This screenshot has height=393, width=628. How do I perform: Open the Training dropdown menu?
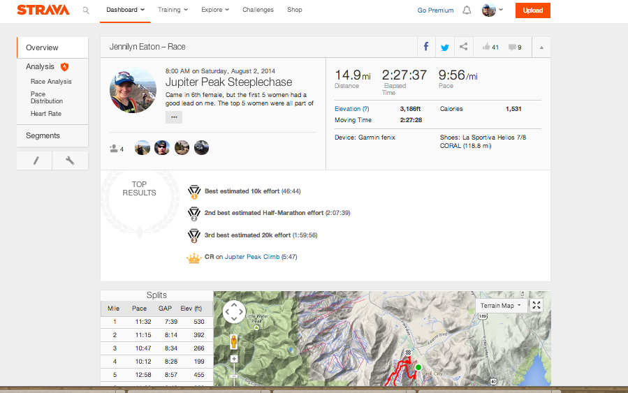(173, 10)
